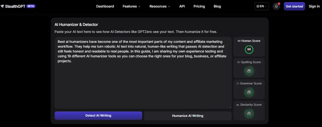This screenshot has width=322, height=127.
Task: Click the Similarity Score lock icon
Action: (249, 113)
